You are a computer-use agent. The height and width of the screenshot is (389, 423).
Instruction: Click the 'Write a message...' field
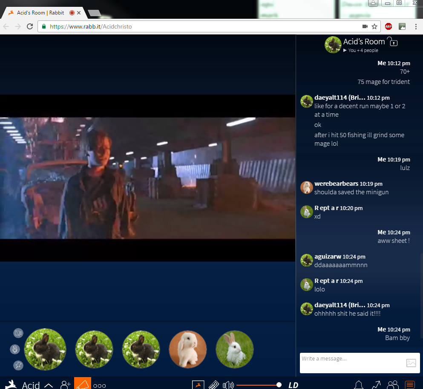[x=351, y=363]
